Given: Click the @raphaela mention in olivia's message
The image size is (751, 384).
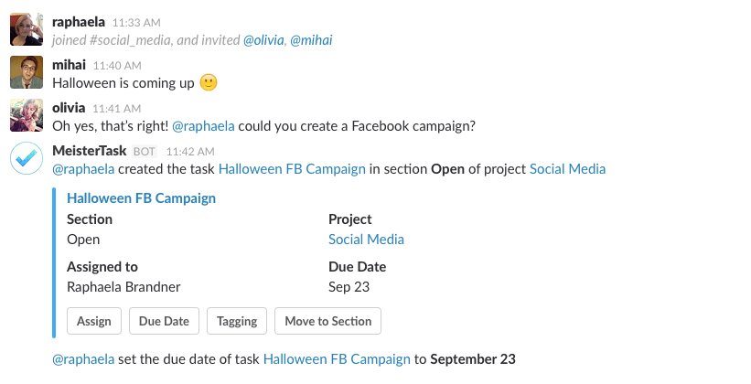Looking at the screenshot, I should (203, 126).
